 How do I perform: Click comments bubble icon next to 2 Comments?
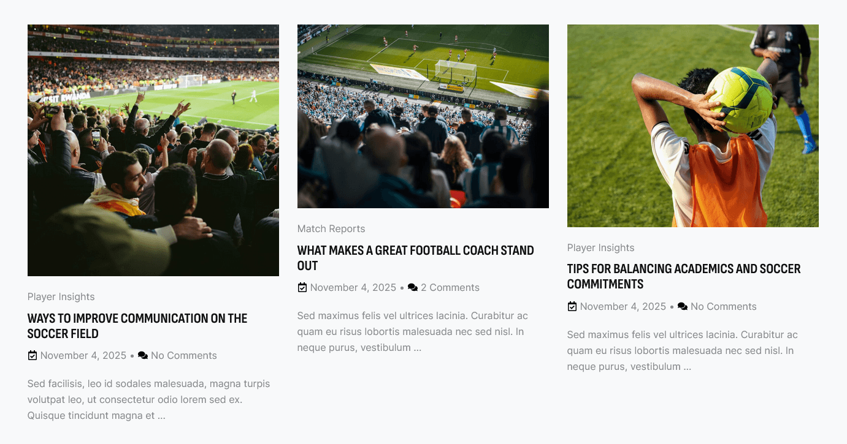click(x=413, y=287)
